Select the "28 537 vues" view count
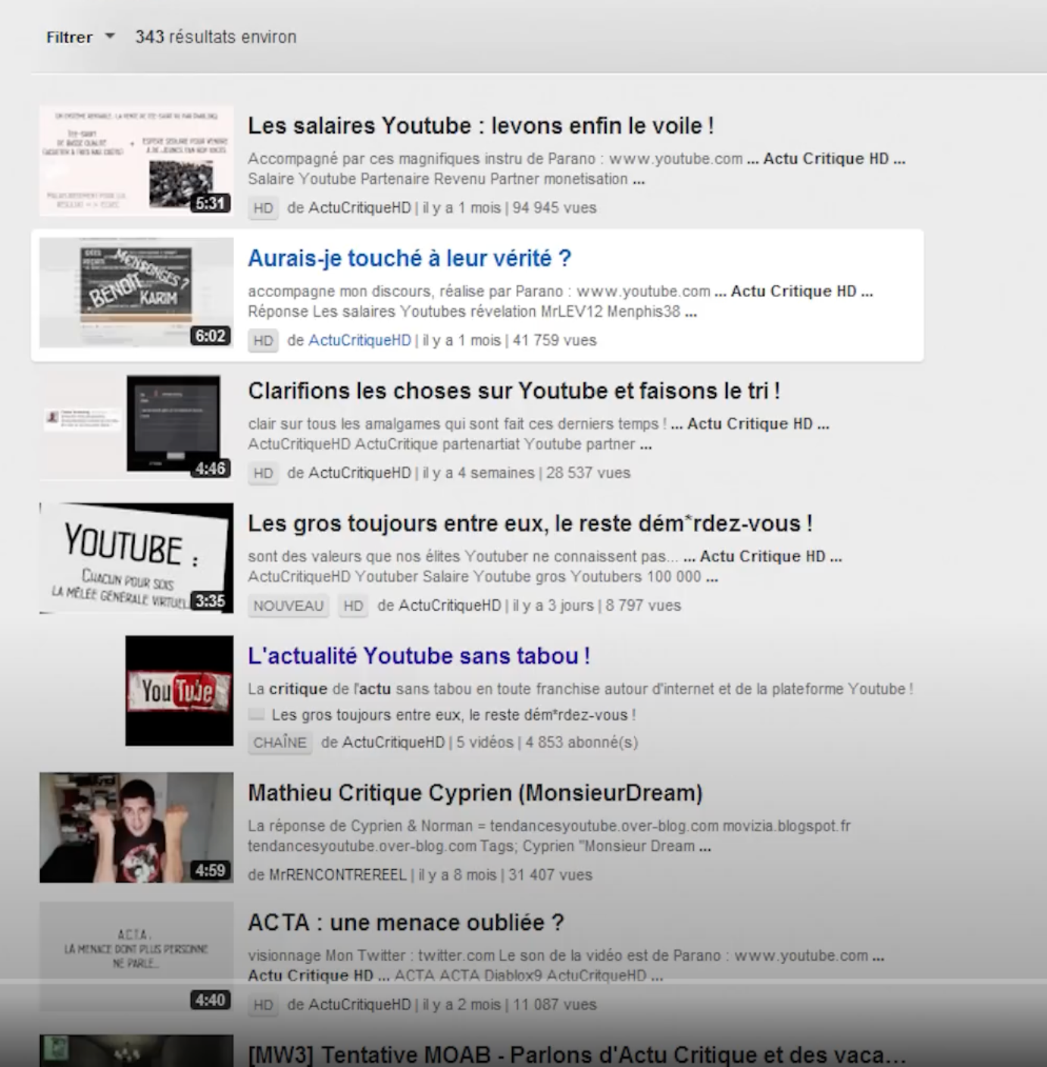This screenshot has height=1067, width=1047. (x=588, y=473)
